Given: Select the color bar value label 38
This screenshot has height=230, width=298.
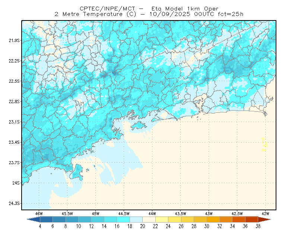Looking at the screenshot, I should (x=258, y=226).
